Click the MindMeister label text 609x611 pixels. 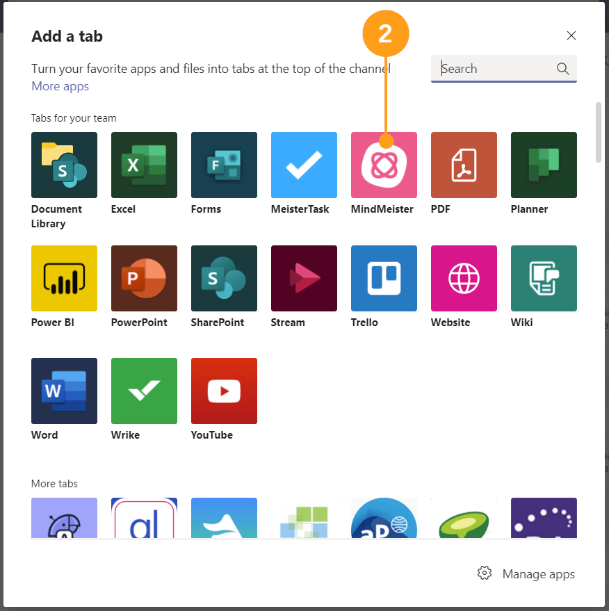pos(382,209)
